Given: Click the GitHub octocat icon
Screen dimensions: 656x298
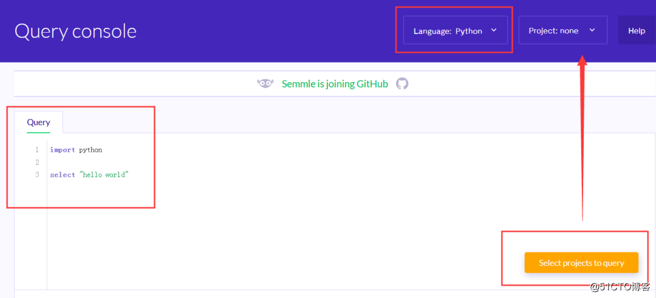Looking at the screenshot, I should [x=402, y=84].
